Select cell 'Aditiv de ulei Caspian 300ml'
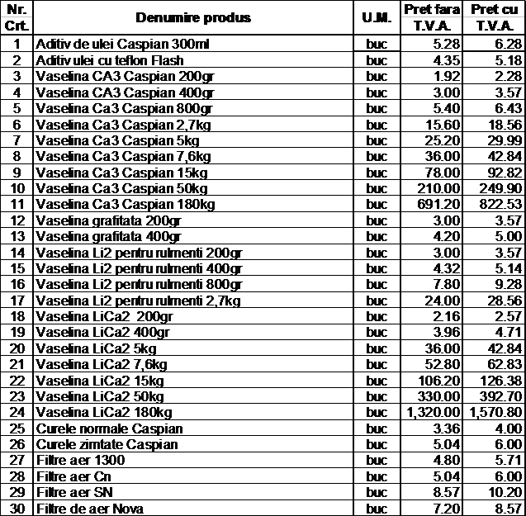Screen dimensions: 526x516 coord(193,44)
